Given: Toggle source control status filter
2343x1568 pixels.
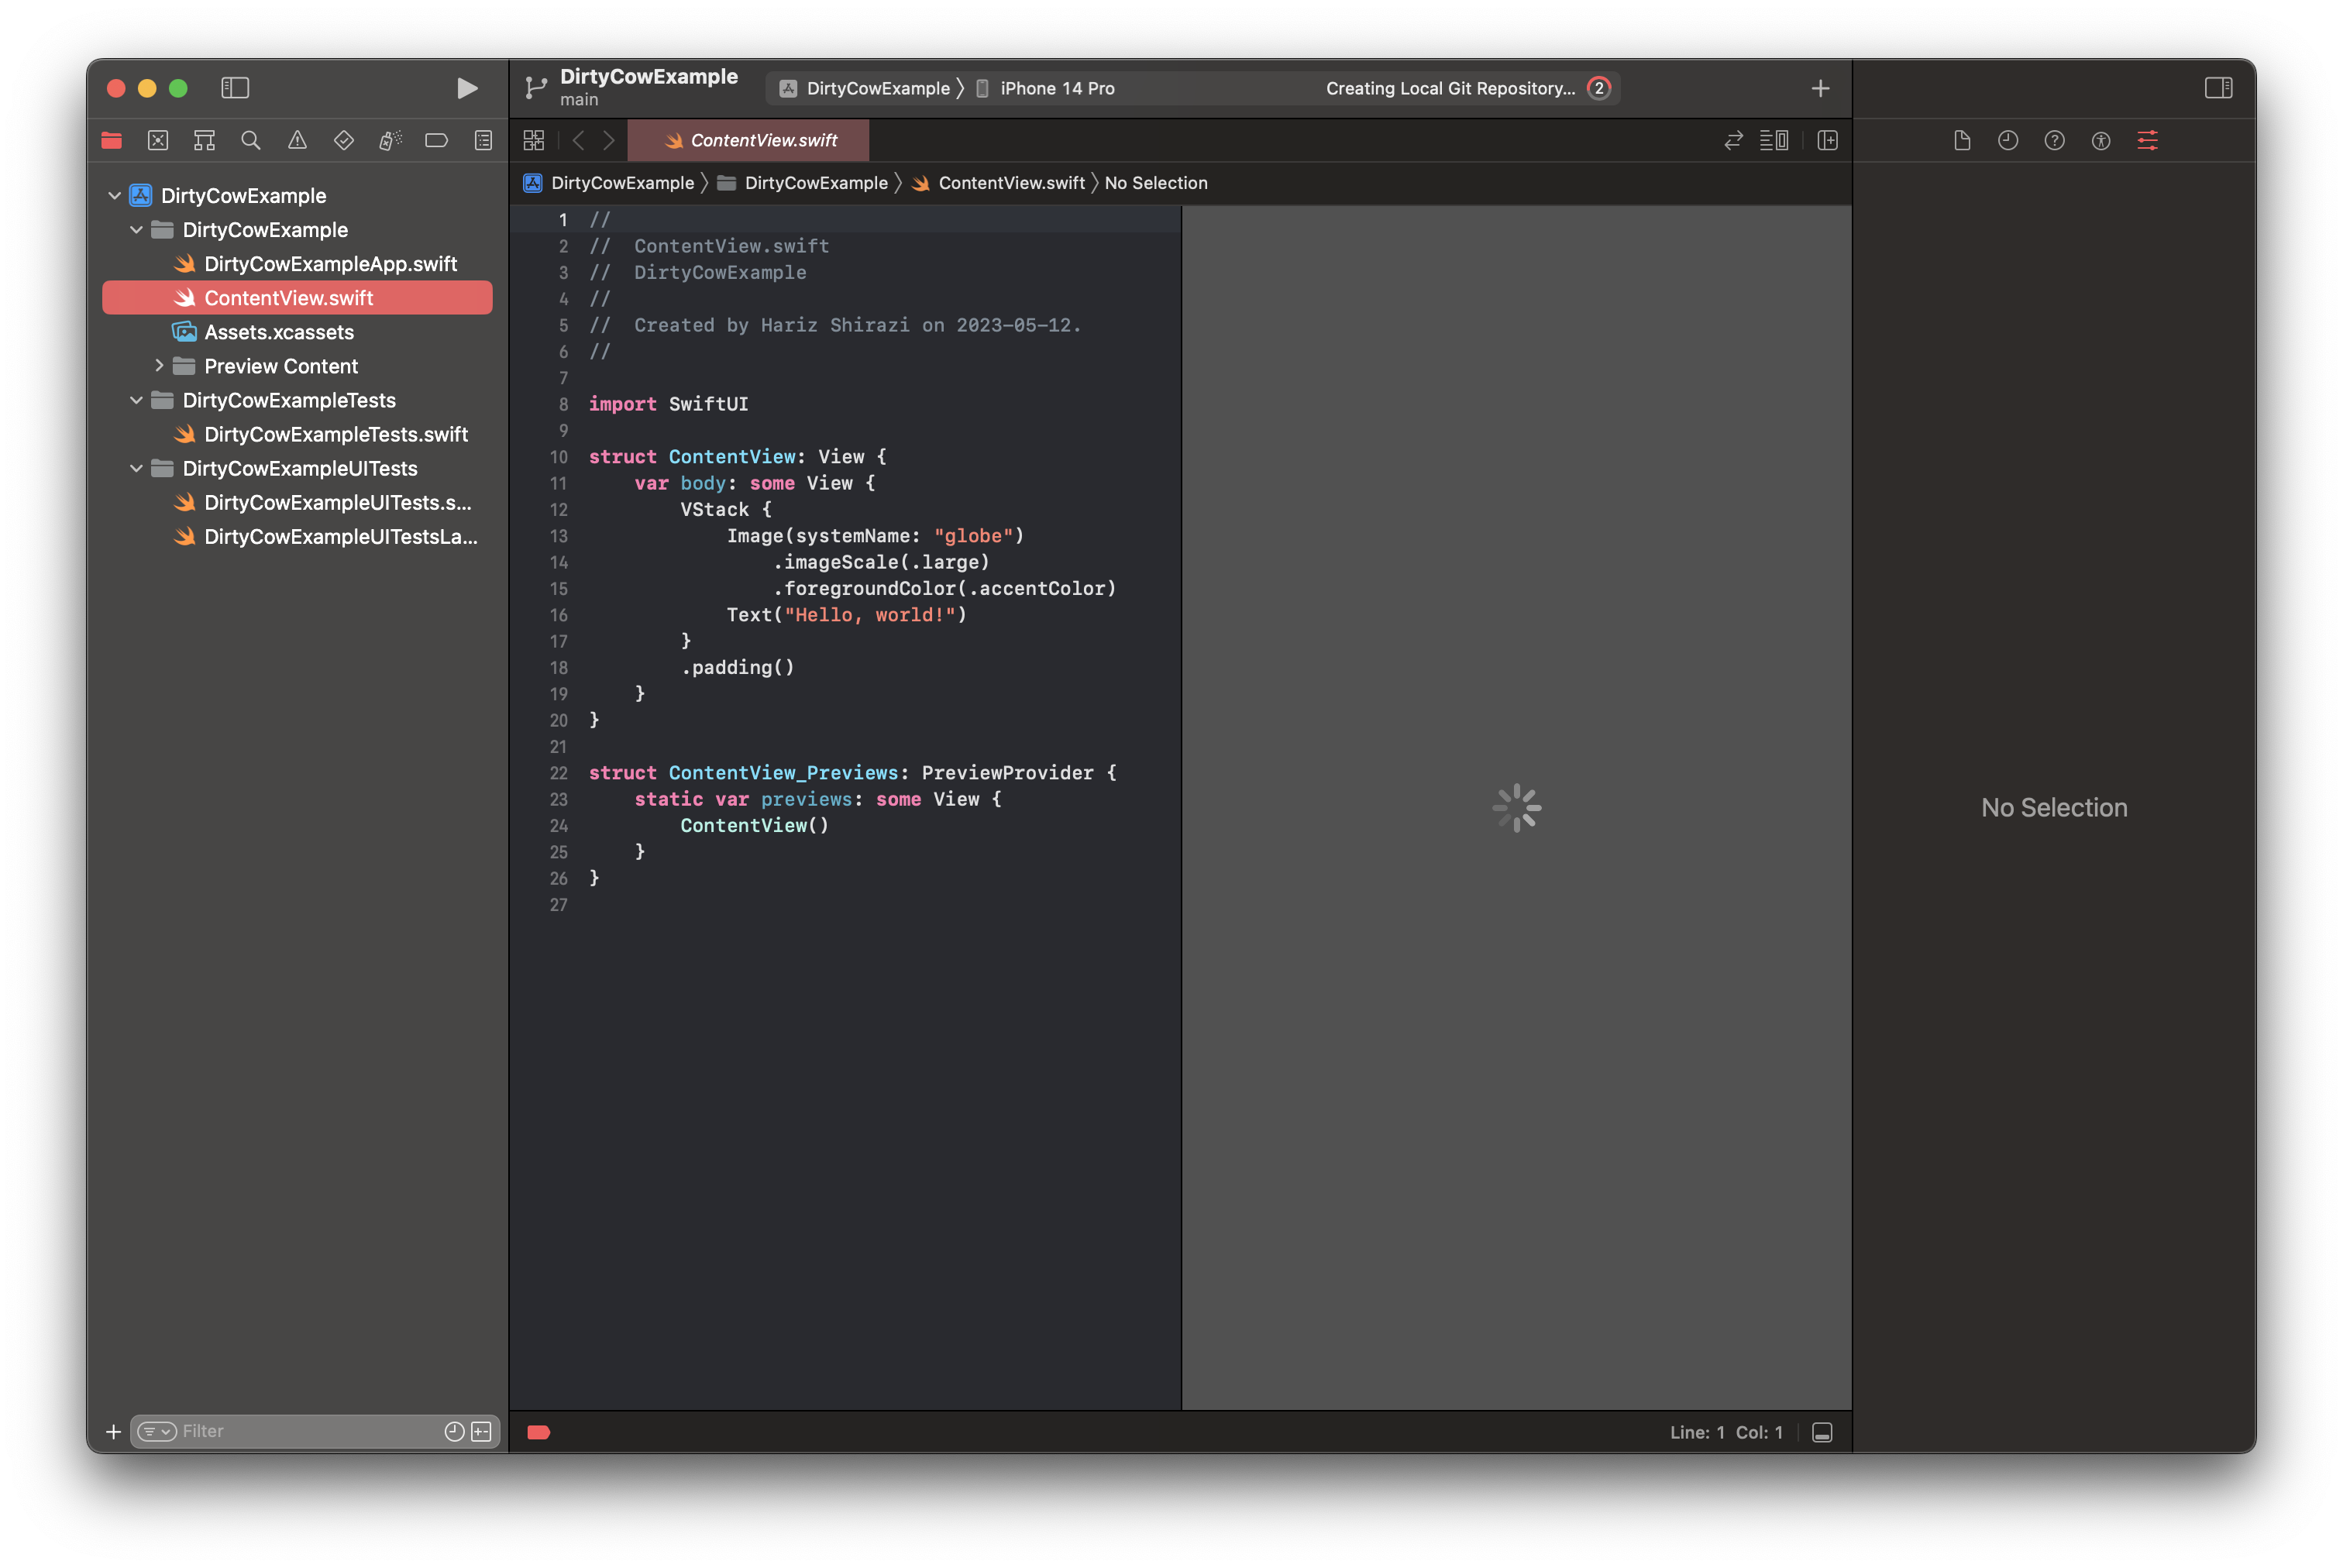Looking at the screenshot, I should click(481, 1431).
